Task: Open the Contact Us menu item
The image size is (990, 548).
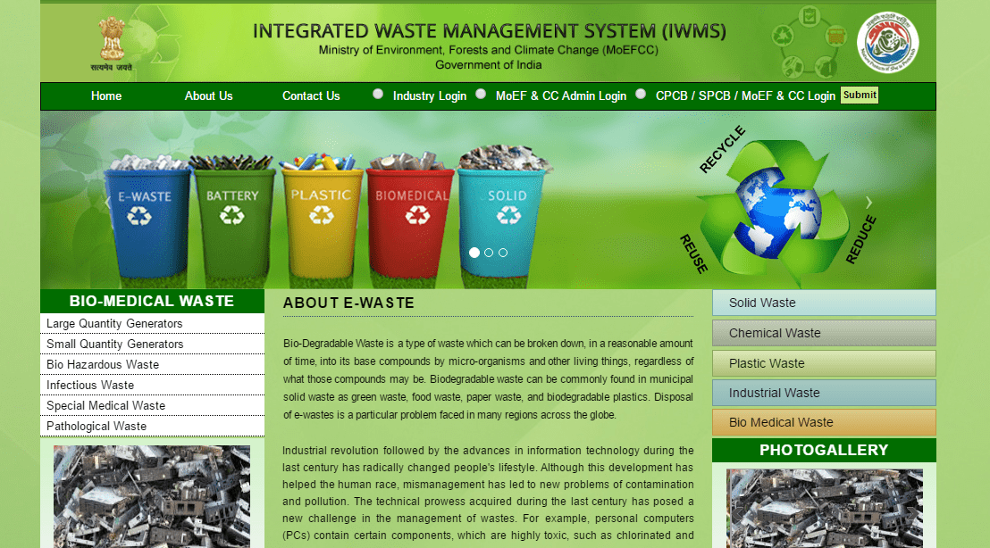Action: (x=311, y=95)
